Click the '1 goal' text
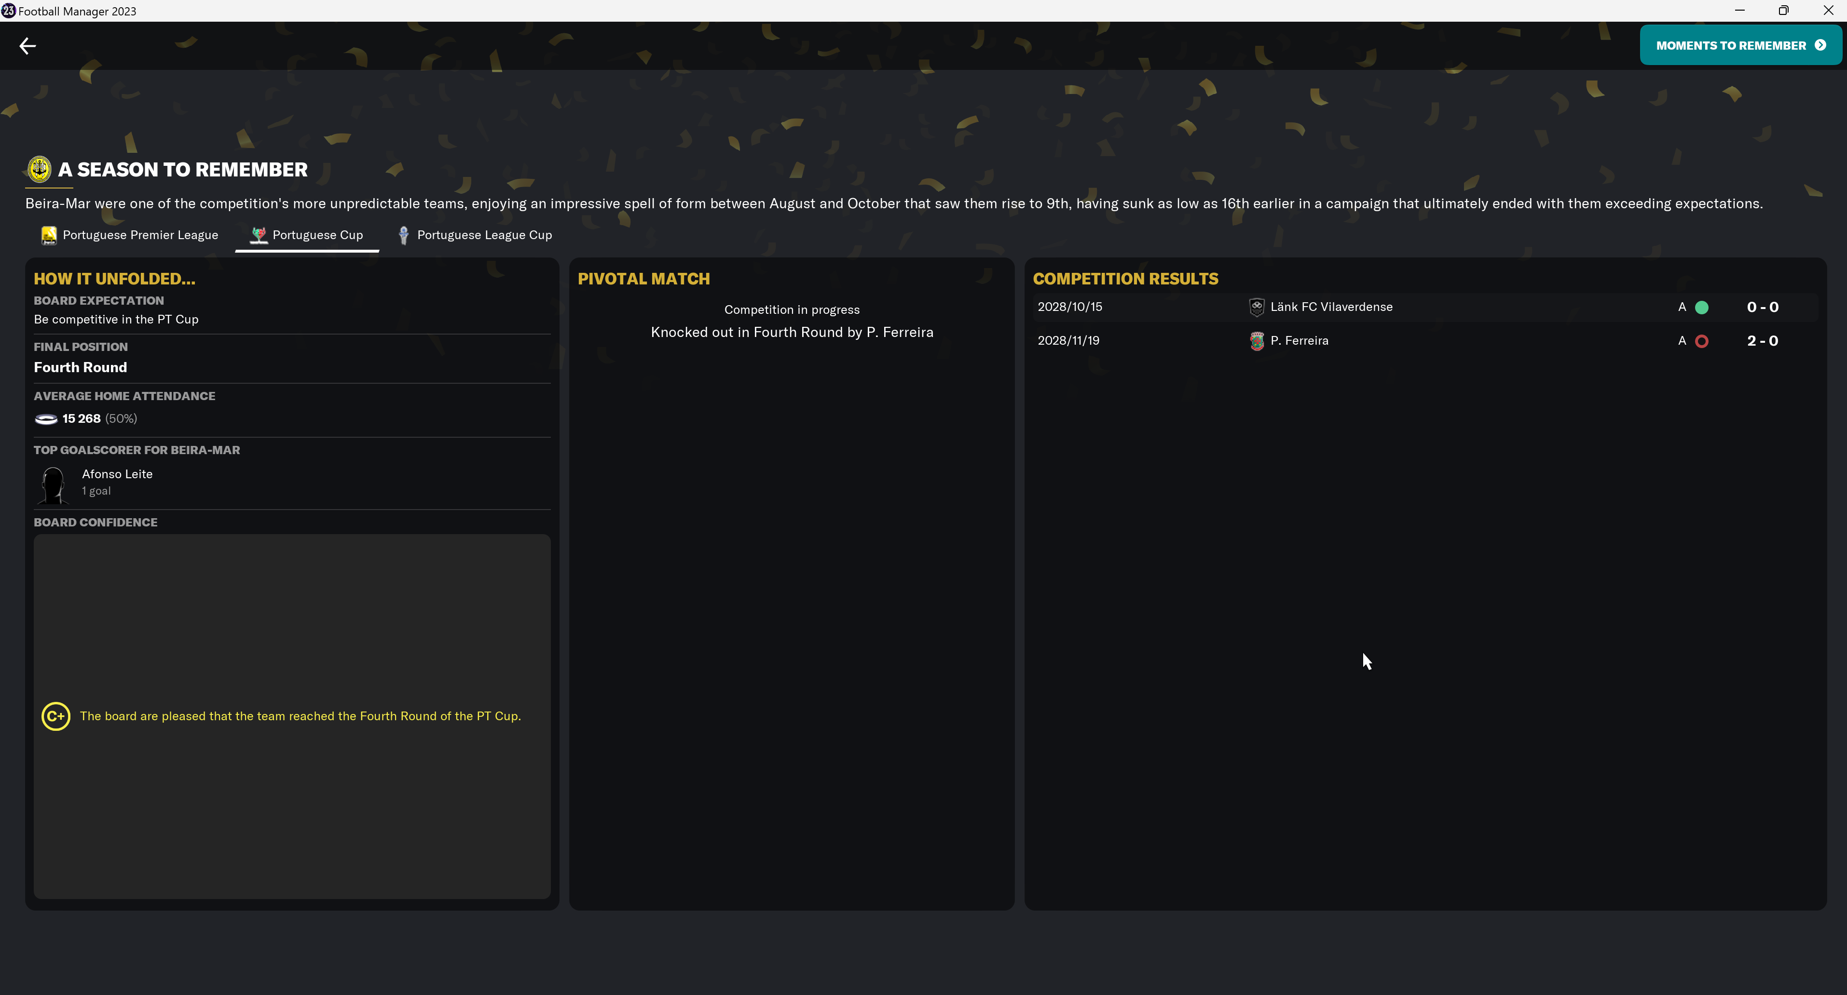The height and width of the screenshot is (995, 1847). [96, 491]
